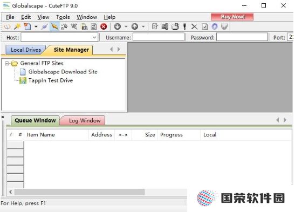Image resolution: width=295 pixels, height=212 pixels.
Task: Click into the Password field
Action: [242, 37]
